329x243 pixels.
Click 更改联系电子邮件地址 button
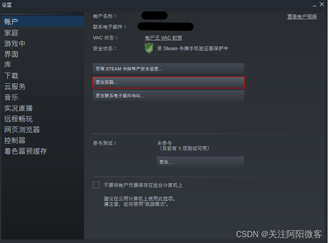pyautogui.click(x=168, y=95)
